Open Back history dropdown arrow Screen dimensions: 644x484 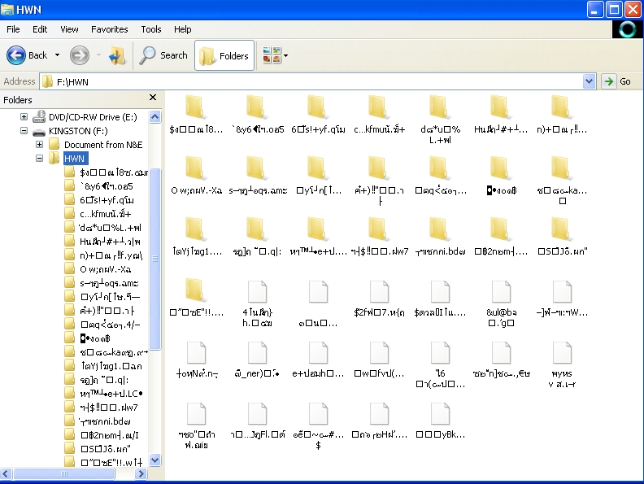pyautogui.click(x=57, y=55)
